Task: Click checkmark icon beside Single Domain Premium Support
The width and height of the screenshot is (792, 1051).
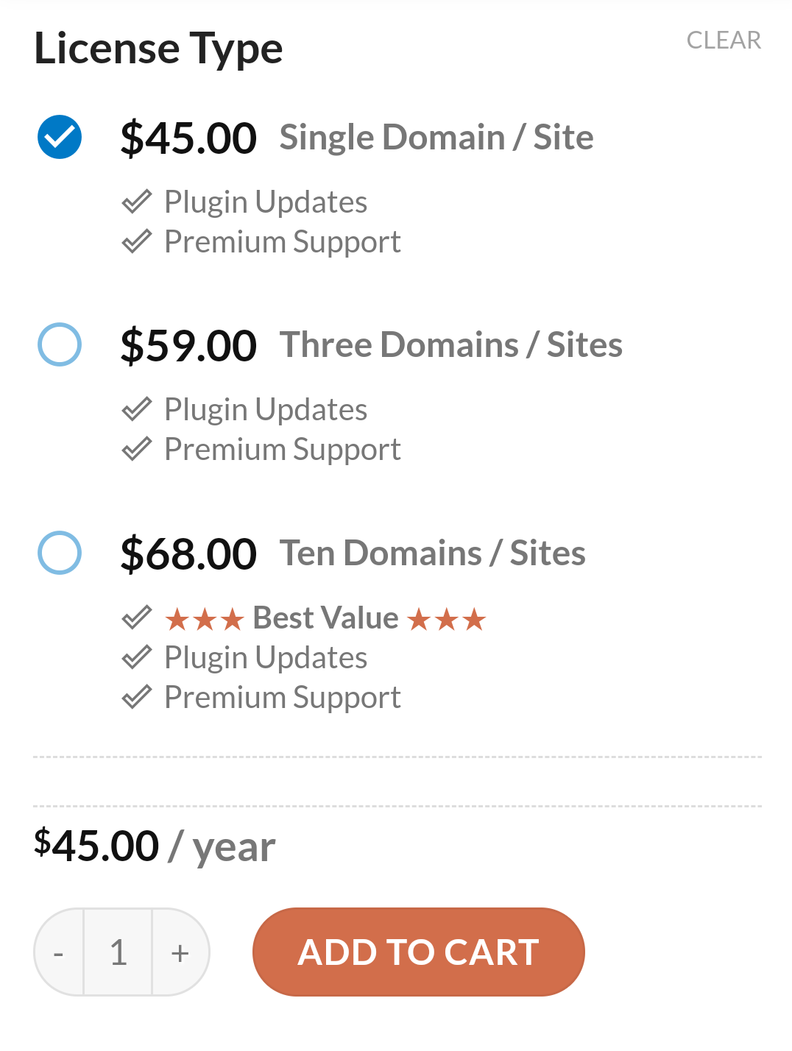Action: [137, 241]
